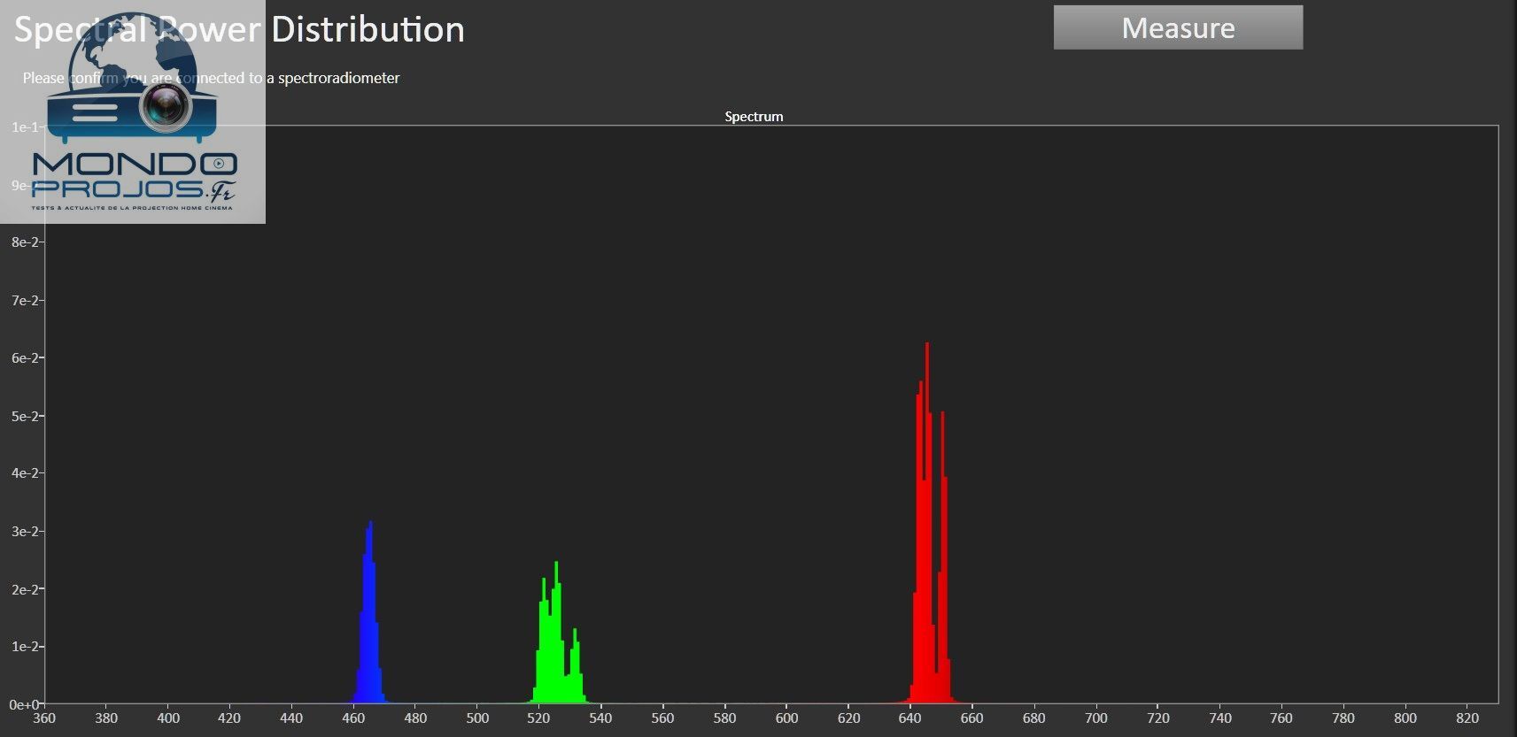
Task: Click the "Spectrum" chart title
Action: 754,116
